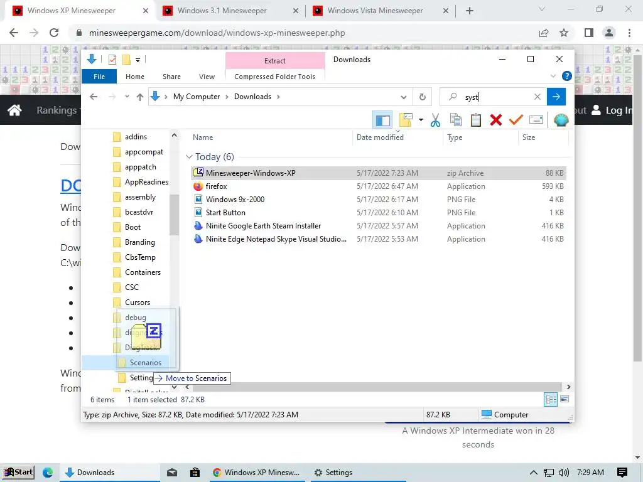Switch to details view icon
Viewport: 643px width, 482px height.
click(550, 399)
